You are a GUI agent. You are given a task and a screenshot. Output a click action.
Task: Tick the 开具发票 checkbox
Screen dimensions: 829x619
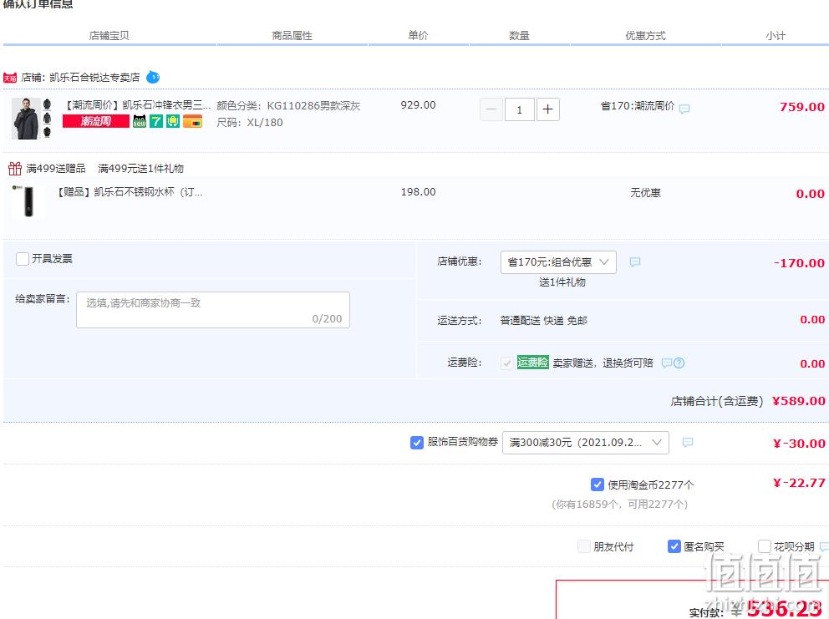(x=23, y=258)
